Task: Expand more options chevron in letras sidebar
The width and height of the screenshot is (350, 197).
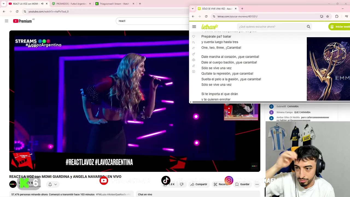Action: pos(194,72)
